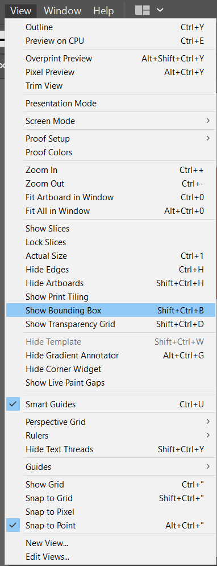Viewport: 217px width, 566px height.
Task: Select Show Bounding Box
Action: (111, 311)
